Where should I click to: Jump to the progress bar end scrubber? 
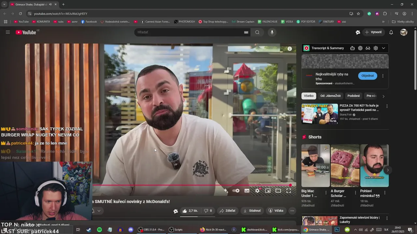coord(290,185)
